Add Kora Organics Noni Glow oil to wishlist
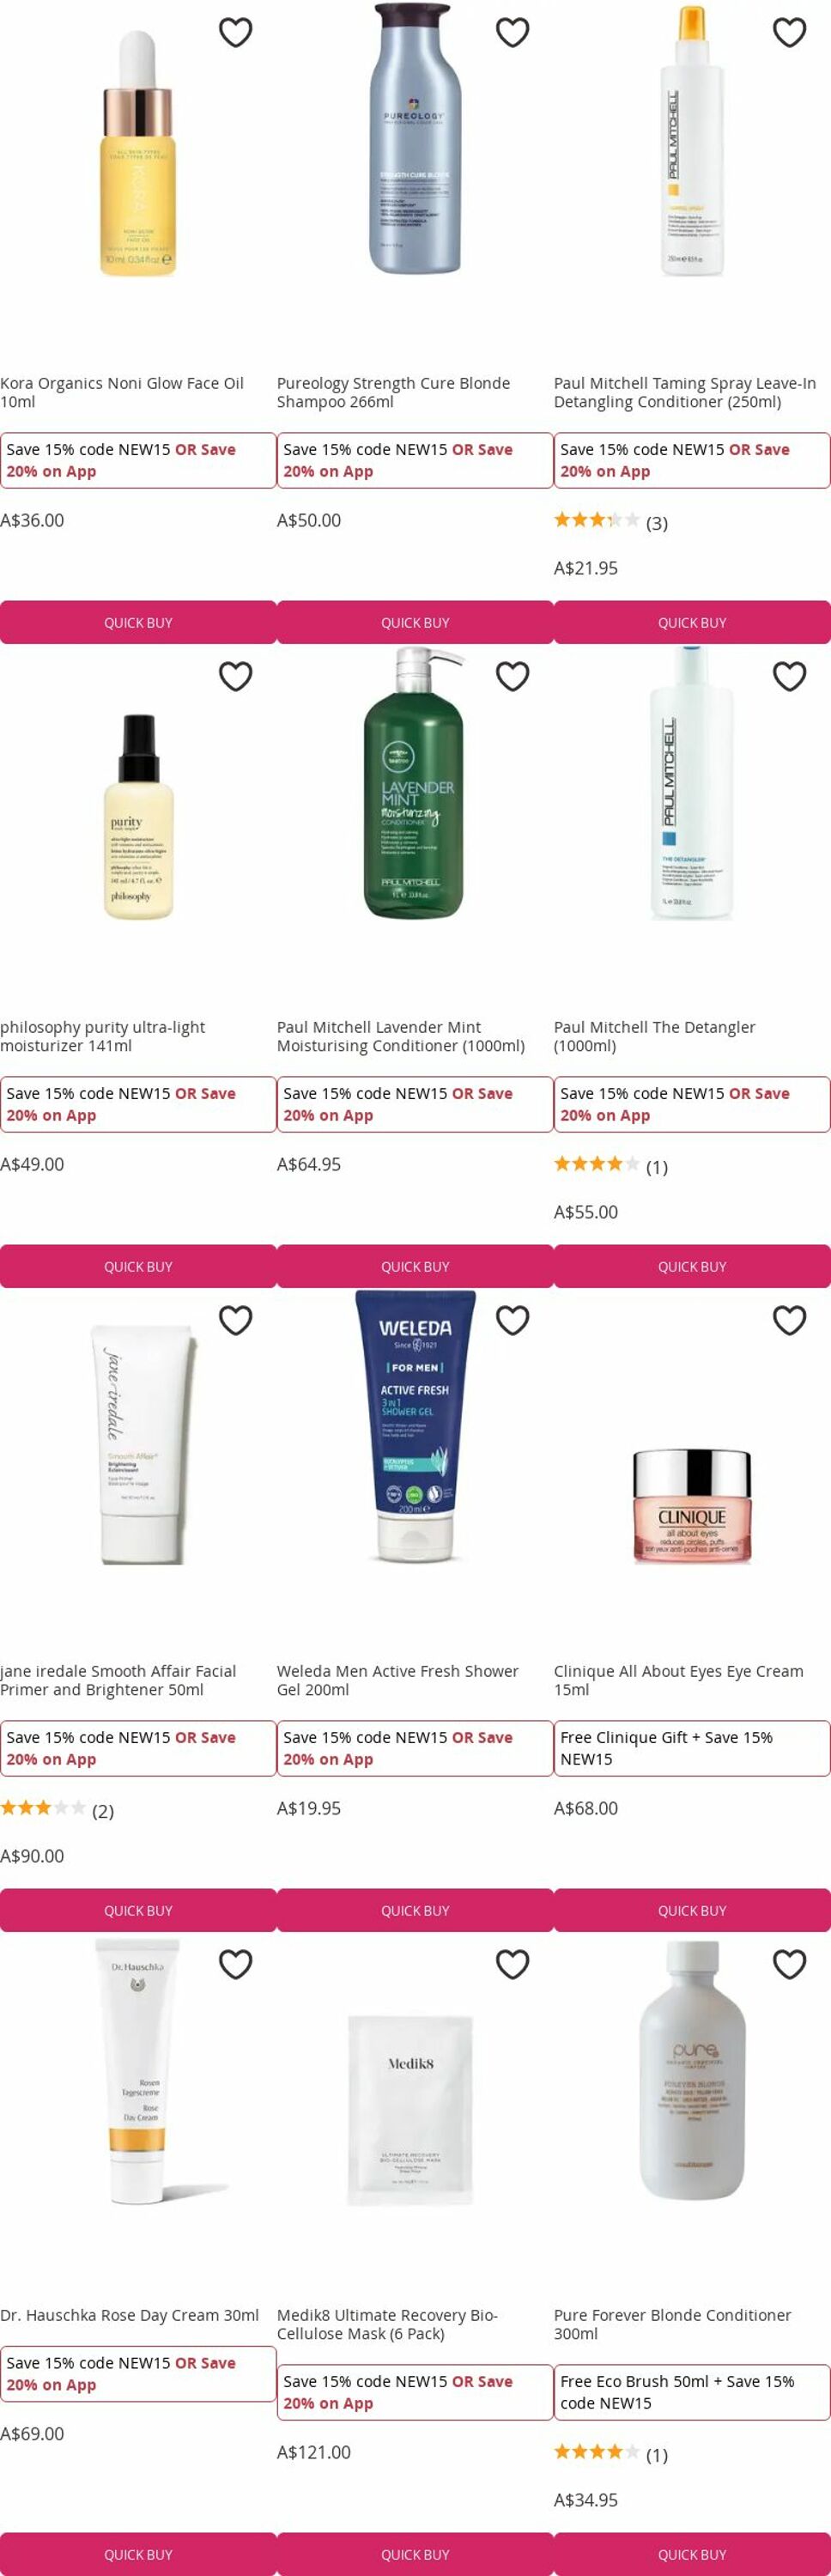The width and height of the screenshot is (831, 2576). [x=235, y=33]
